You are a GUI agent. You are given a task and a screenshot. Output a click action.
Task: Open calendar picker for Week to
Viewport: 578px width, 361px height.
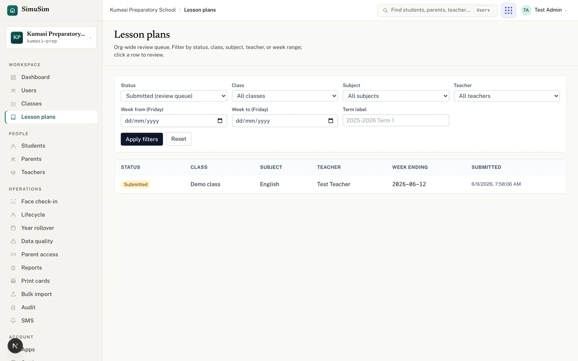tap(331, 121)
